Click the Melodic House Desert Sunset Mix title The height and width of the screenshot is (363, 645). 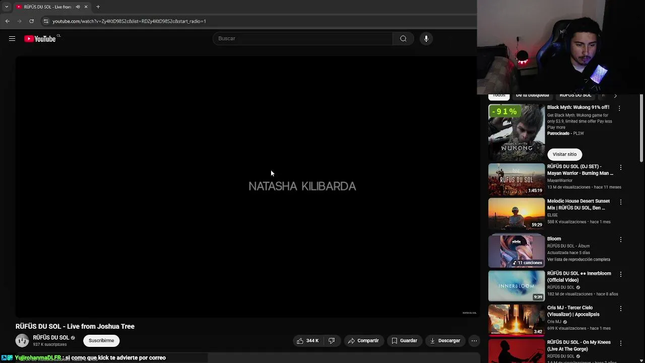[578, 204]
